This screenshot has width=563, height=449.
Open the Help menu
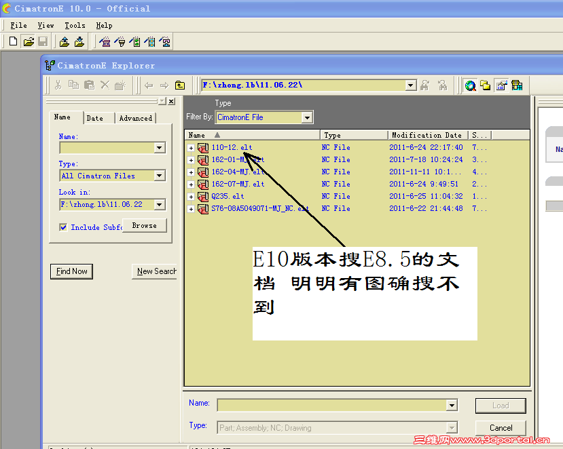104,26
